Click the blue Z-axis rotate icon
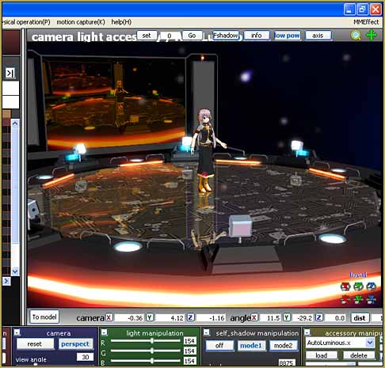 click(x=371, y=286)
